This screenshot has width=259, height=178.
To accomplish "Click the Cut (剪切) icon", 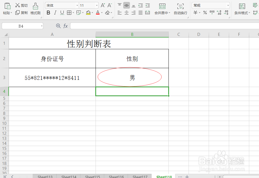I will pyautogui.click(x=21, y=5).
